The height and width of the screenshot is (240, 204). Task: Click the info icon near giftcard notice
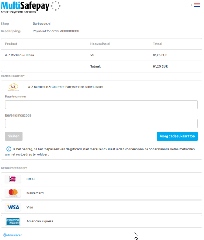[x=9, y=149]
